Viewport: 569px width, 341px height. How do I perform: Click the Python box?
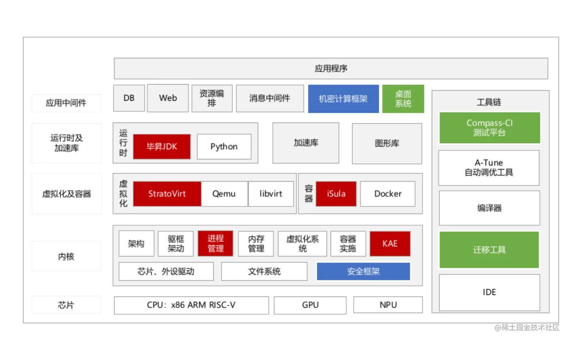coord(224,146)
